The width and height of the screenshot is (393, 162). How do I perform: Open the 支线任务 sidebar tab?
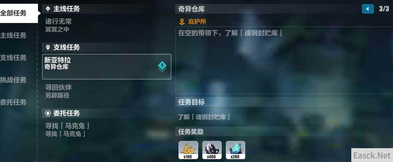tap(13, 58)
